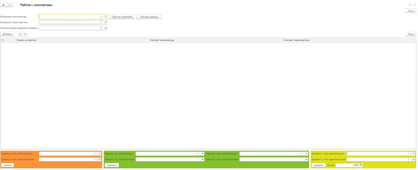Open form icon of Удалить с этой номенклатурой
Image resolution: width=418 pixels, height=170 pixels.
(100, 154)
